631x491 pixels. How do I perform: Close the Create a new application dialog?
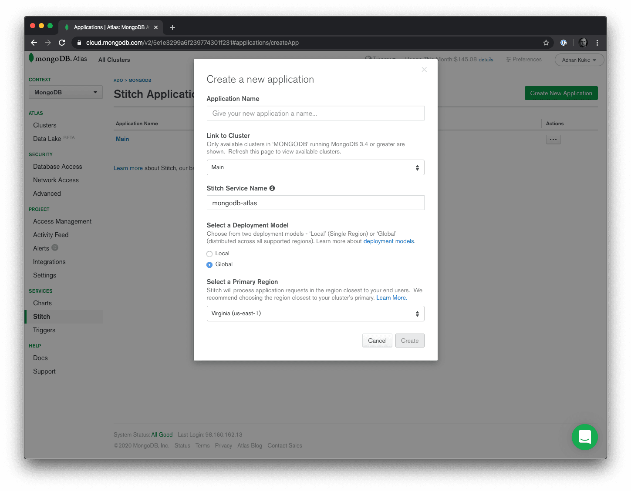(x=424, y=70)
